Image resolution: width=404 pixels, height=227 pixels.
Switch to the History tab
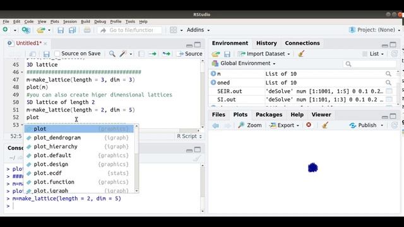(x=266, y=44)
